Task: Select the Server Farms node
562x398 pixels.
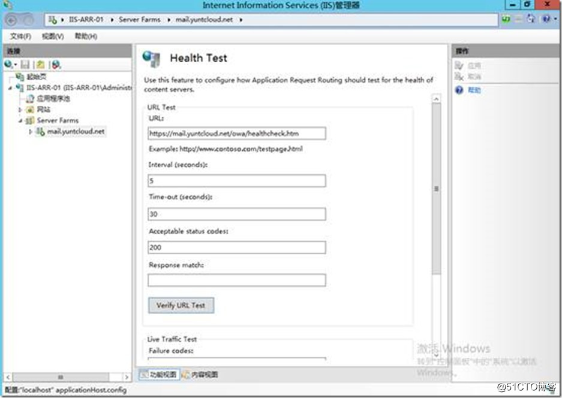Action: point(58,120)
